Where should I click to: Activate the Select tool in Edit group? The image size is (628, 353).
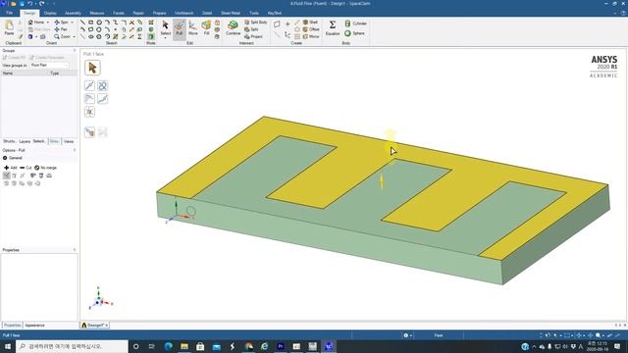point(165,27)
